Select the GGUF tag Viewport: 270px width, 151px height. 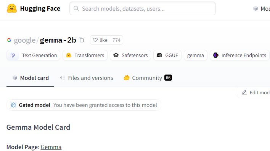[x=167, y=55]
